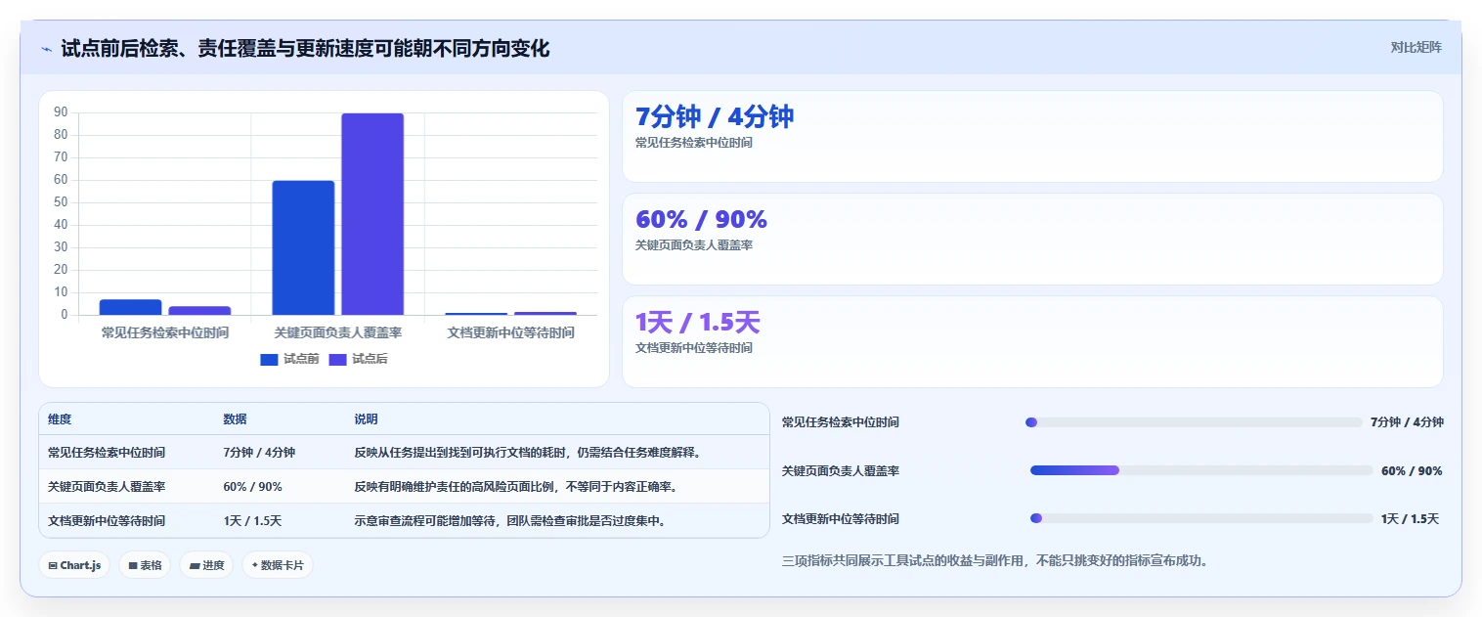Click the 试点后 bar for 文档更新中位等待时间
This screenshot has height=617, width=1482.
tap(545, 314)
